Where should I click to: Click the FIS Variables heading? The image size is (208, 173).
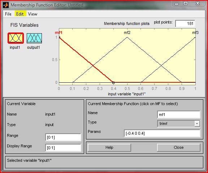(x=25, y=25)
